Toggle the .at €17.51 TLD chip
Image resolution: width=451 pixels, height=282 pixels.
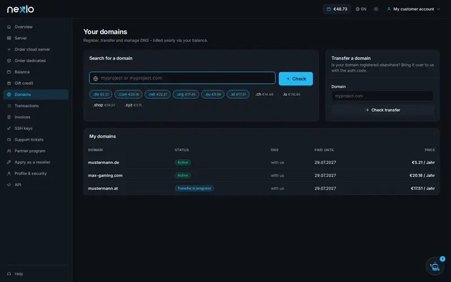[238, 94]
